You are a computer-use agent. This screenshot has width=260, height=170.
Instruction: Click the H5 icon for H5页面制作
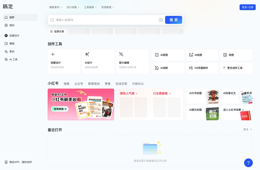[x=191, y=68]
